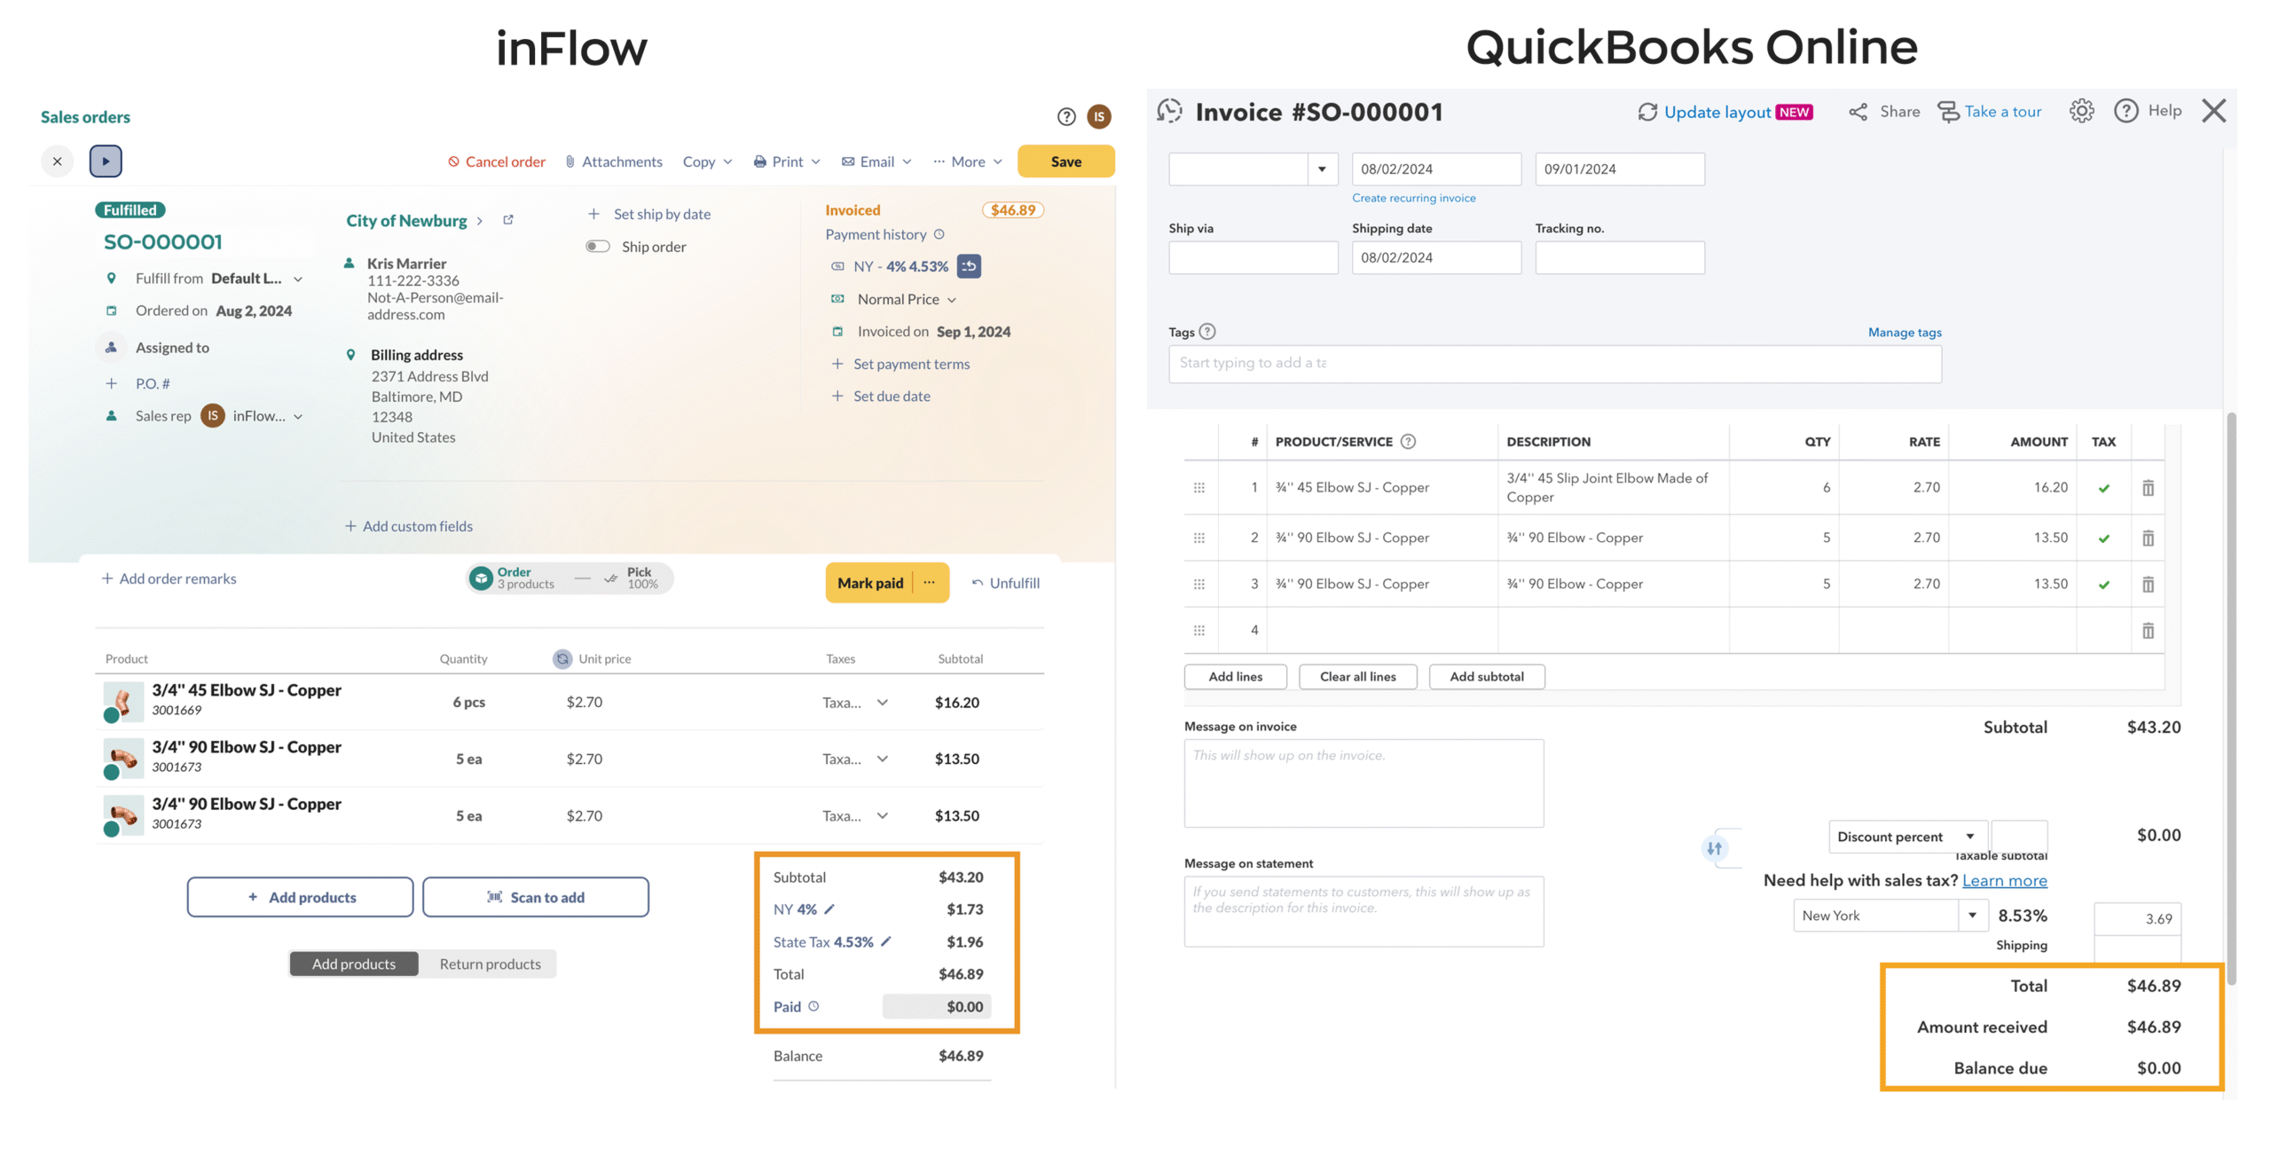The width and height of the screenshot is (2271, 1164).
Task: Click the Save button
Action: pyautogui.click(x=1066, y=161)
